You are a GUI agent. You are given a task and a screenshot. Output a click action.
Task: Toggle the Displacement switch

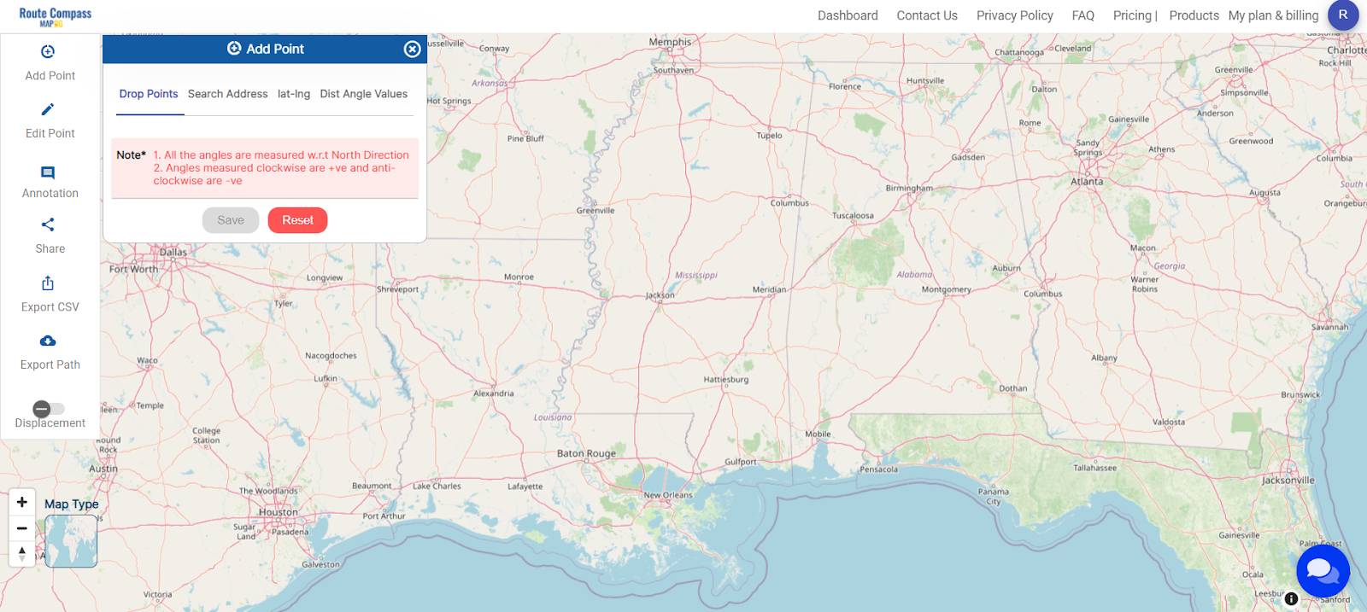coord(49,409)
